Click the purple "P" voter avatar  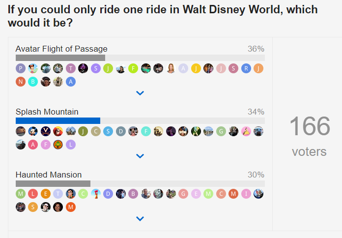click(21, 68)
